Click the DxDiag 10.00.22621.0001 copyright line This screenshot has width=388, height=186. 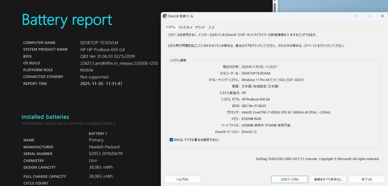point(318,159)
